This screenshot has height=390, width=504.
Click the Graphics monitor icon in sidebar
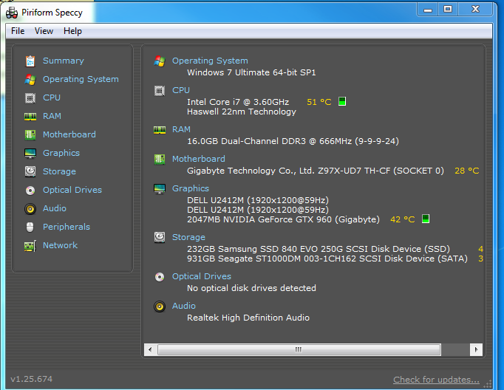click(30, 153)
